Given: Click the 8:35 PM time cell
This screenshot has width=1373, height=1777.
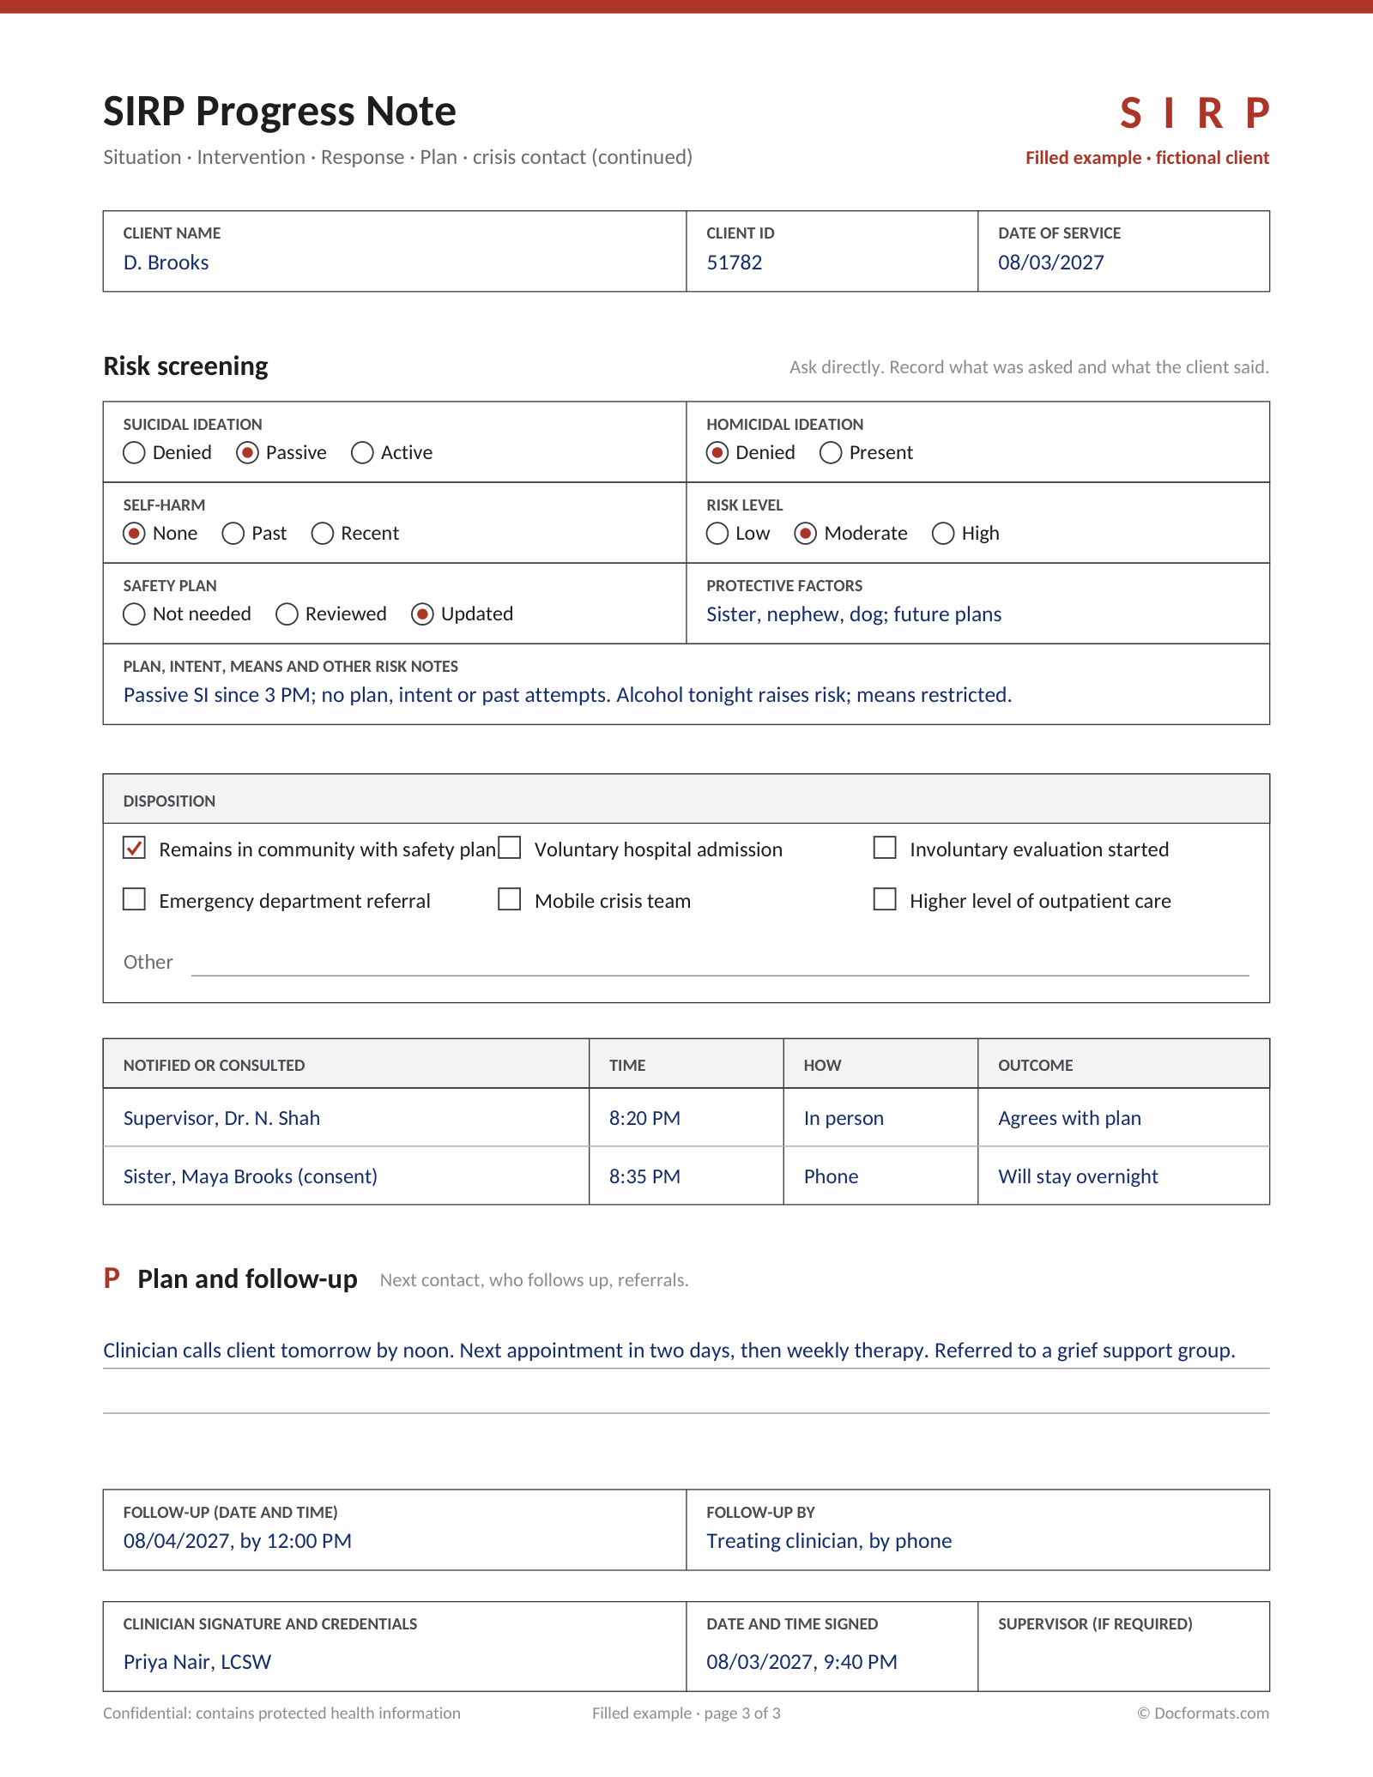Looking at the screenshot, I should tap(686, 1176).
